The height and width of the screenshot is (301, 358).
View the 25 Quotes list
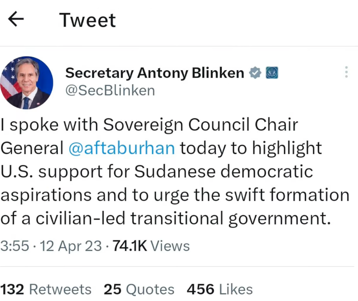point(139,289)
